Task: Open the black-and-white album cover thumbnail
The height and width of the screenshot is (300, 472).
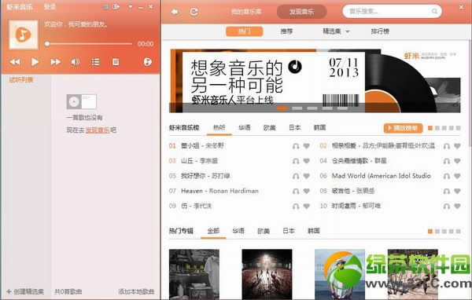Action: pyautogui.click(x=194, y=274)
